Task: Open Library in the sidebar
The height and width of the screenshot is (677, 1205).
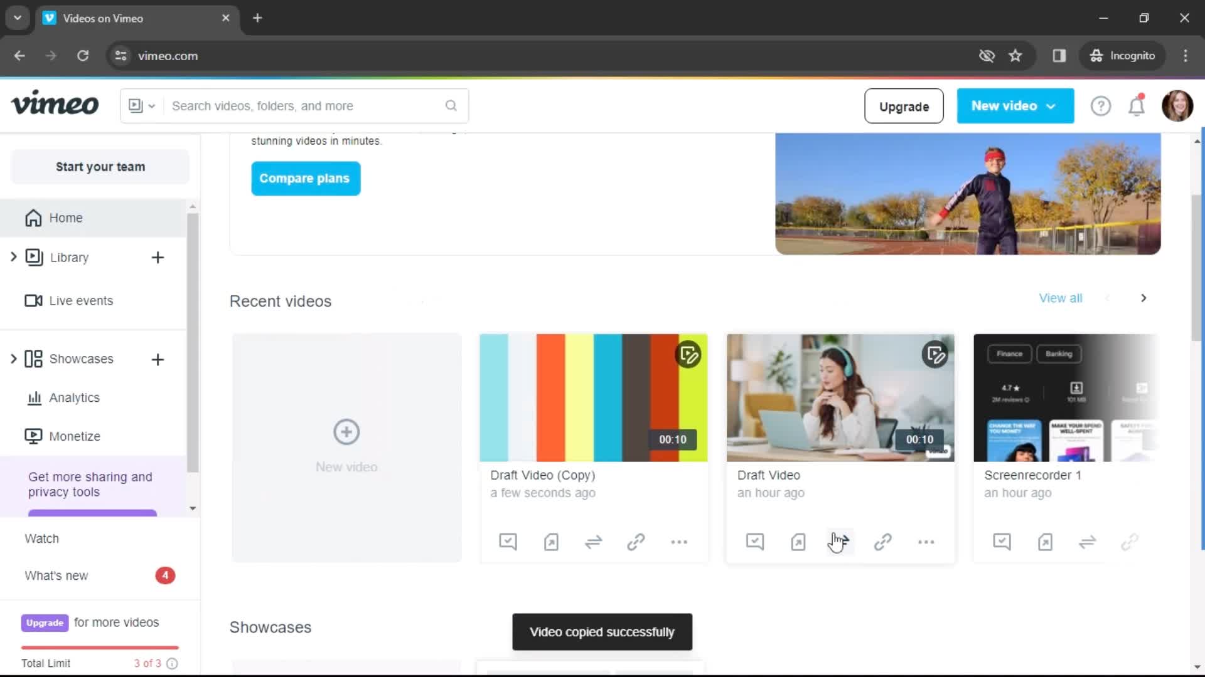Action: click(69, 258)
